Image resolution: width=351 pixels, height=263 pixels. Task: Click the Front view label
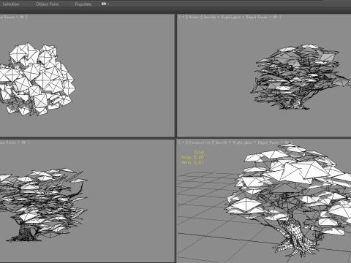coord(193,17)
